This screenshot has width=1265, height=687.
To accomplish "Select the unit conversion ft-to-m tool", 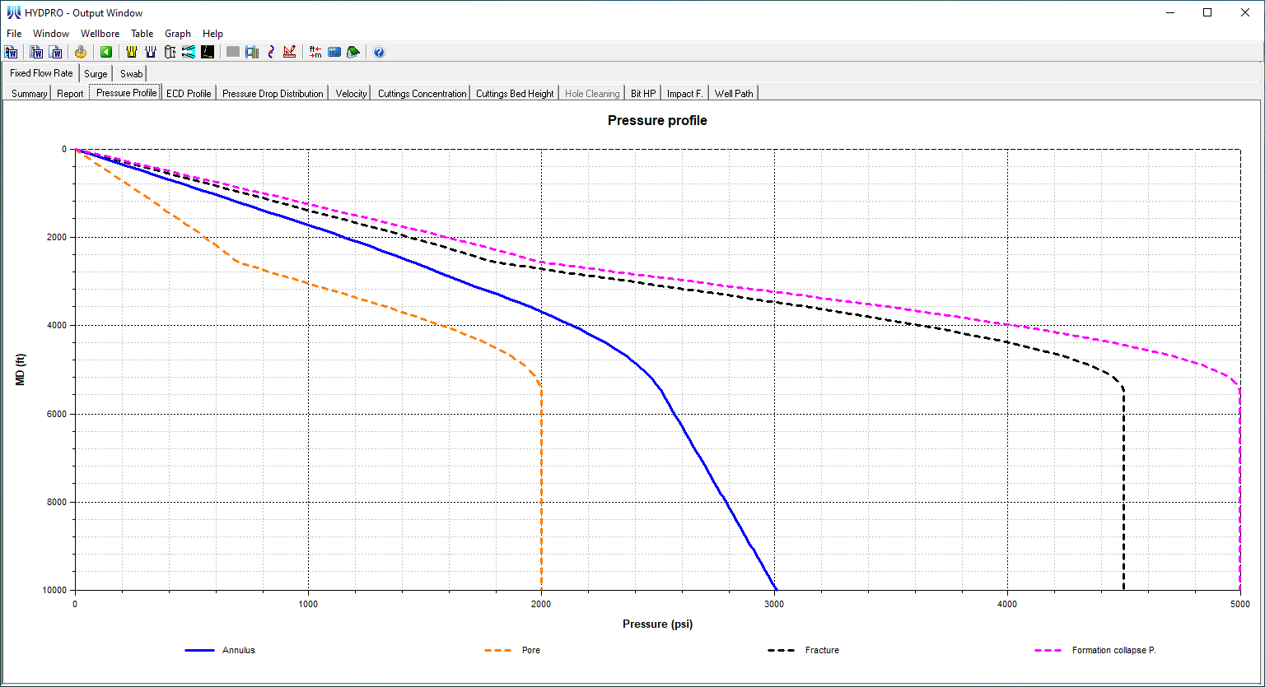I will [x=315, y=52].
